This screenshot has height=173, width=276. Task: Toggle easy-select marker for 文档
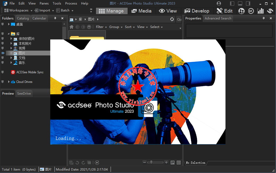(x=2, y=58)
